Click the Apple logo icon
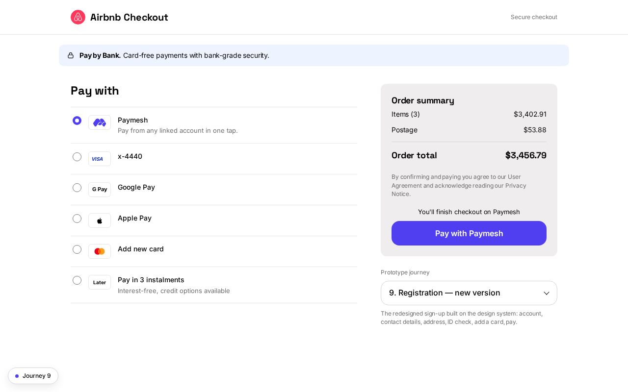Screen dimensions: 628x392 100,220
